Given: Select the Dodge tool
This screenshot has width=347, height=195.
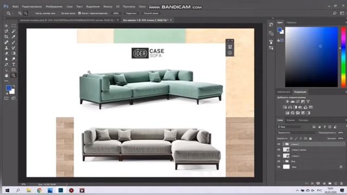Looking at the screenshot, I should (14, 59).
